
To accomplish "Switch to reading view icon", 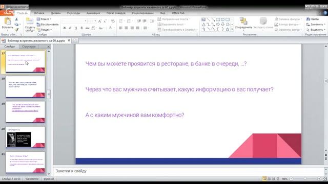I will 273,179.
